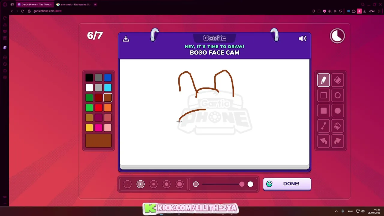Screen dimensions: 384x216
Task: Show hidden system tray icons chevron
Action: [x=336, y=211]
